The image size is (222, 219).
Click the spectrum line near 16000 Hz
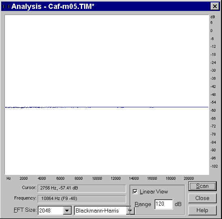point(152,107)
